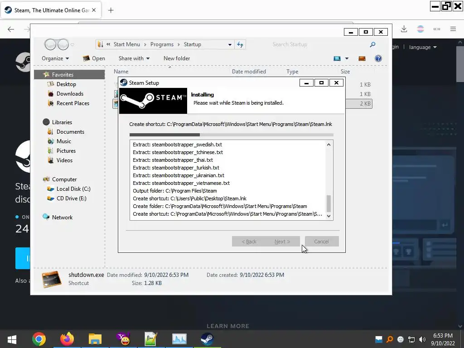This screenshot has width=464, height=348.
Task: Click the shutdown.exe thumbnail in details pane
Action: (x=52, y=279)
